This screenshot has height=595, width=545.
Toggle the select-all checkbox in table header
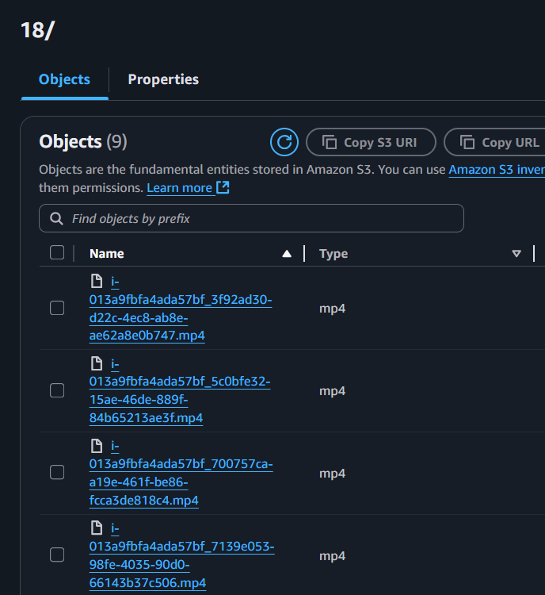[57, 252]
